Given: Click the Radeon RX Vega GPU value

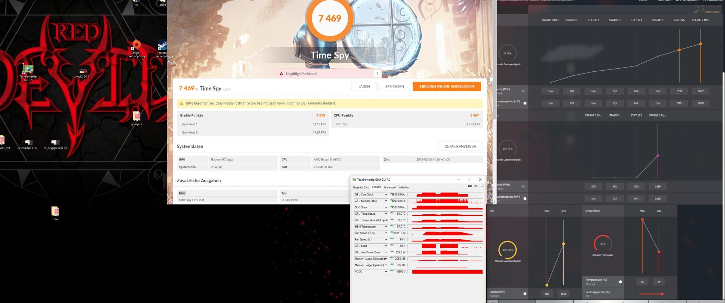Looking at the screenshot, I should pos(222,160).
